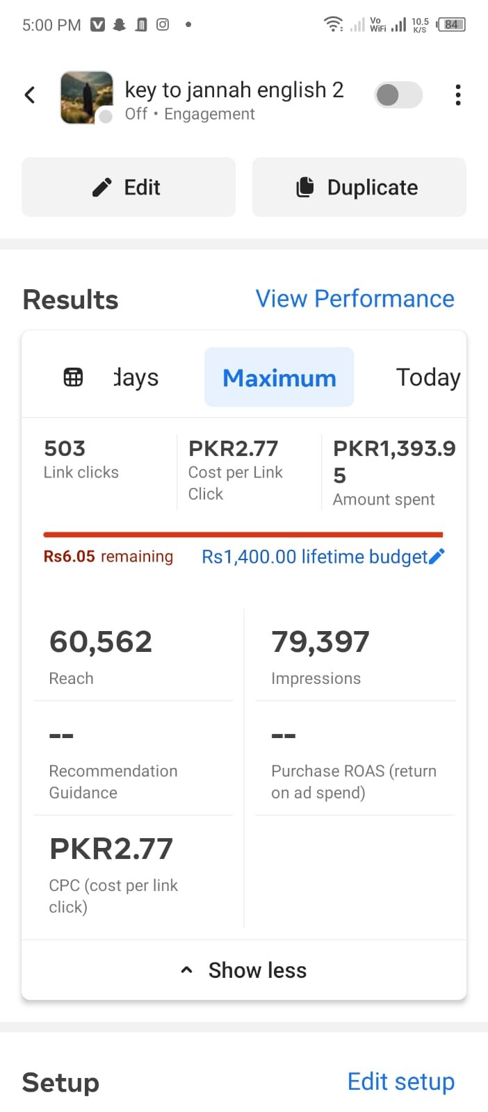Image resolution: width=488 pixels, height=1112 pixels.
Task: Tap the red budget spent progress bar
Action: [x=243, y=534]
